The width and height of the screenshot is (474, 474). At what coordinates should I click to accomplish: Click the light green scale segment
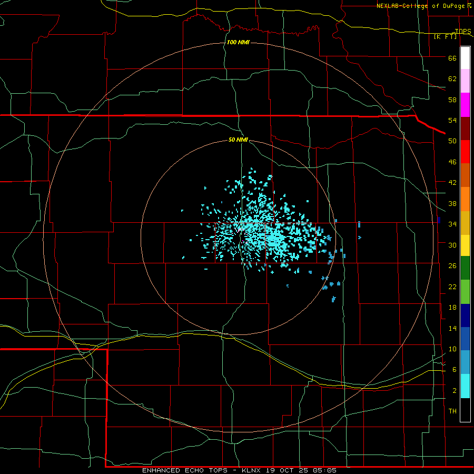point(465,292)
